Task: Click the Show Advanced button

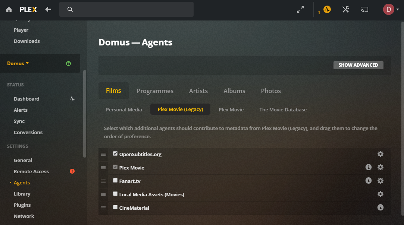Action: tap(358, 65)
